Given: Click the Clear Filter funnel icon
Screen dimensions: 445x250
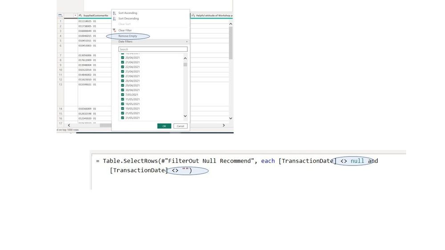Looking at the screenshot, I should pyautogui.click(x=114, y=30).
